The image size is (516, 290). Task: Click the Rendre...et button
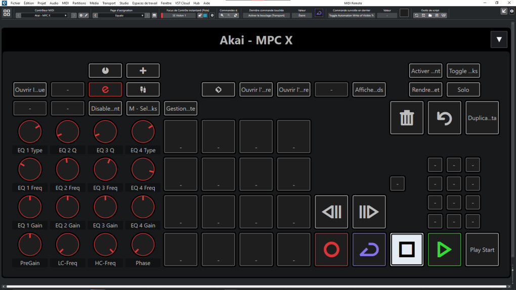425,89
